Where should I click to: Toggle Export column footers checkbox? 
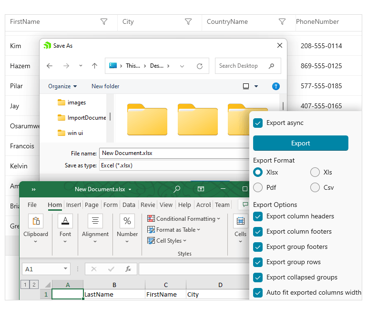pyautogui.click(x=258, y=232)
